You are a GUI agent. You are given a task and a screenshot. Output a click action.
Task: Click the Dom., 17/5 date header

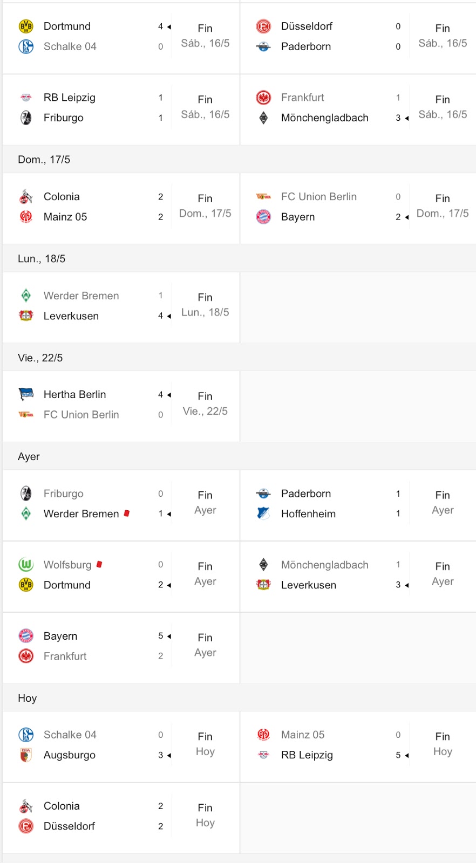tap(44, 160)
